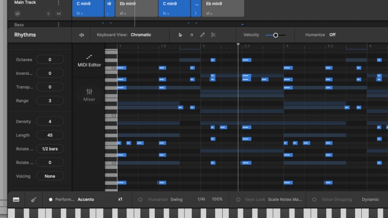Click the guitar icon in bottom bar
The image size is (388, 218).
point(34,199)
